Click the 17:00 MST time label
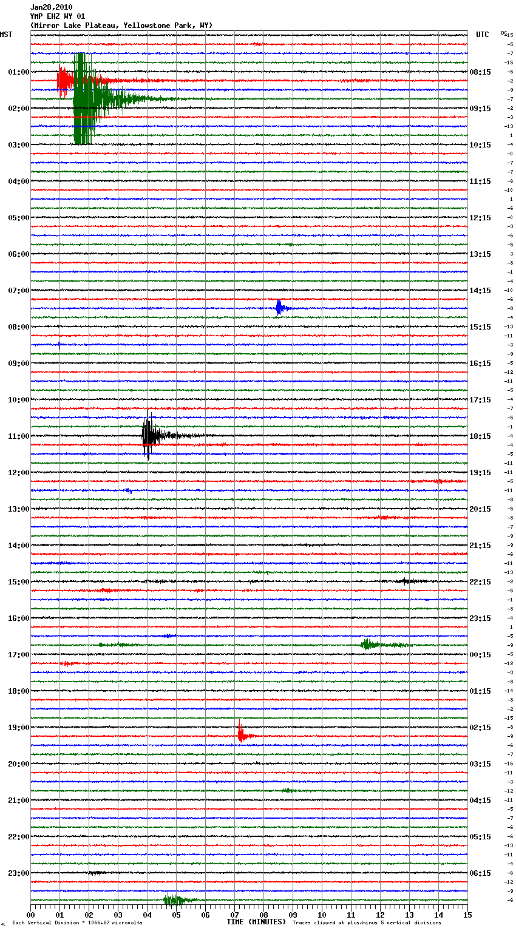516x931 pixels. coord(19,655)
